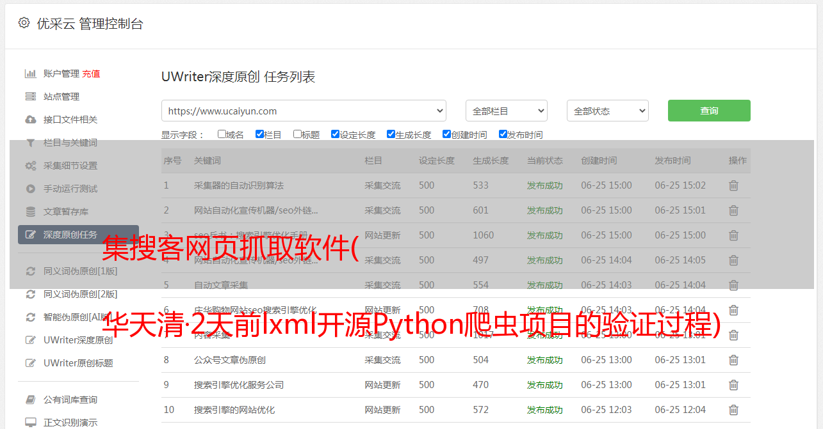Open 智能伪原创[AI版] in the sidebar
The height and width of the screenshot is (429, 823).
78,317
